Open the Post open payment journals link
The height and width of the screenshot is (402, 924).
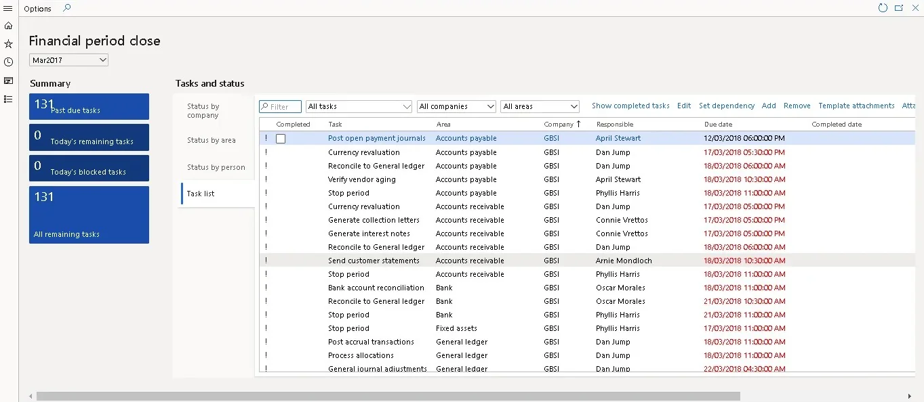(x=377, y=138)
